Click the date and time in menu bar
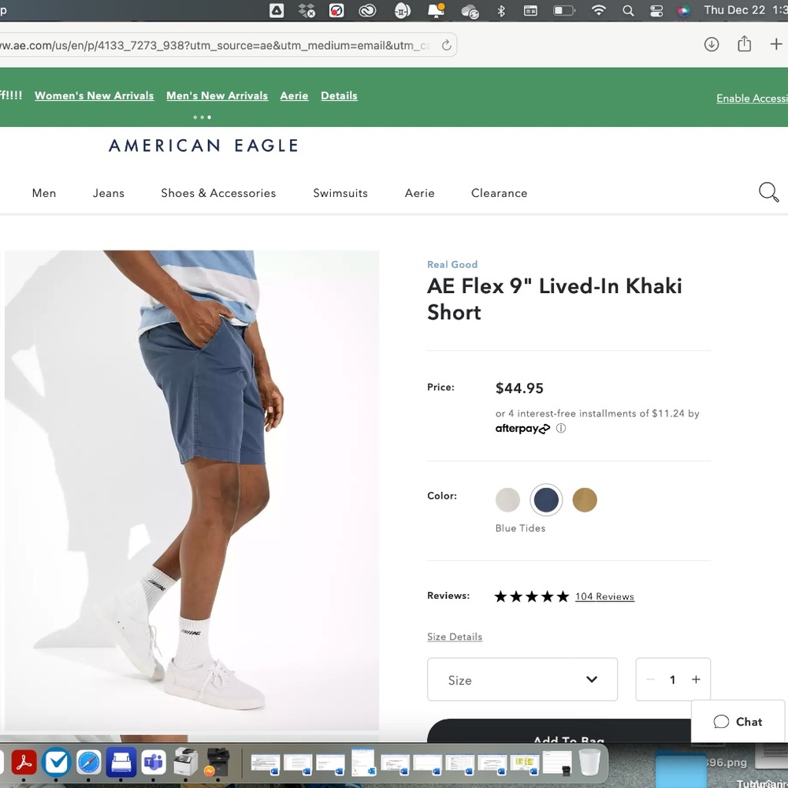788x788 pixels. click(x=745, y=10)
